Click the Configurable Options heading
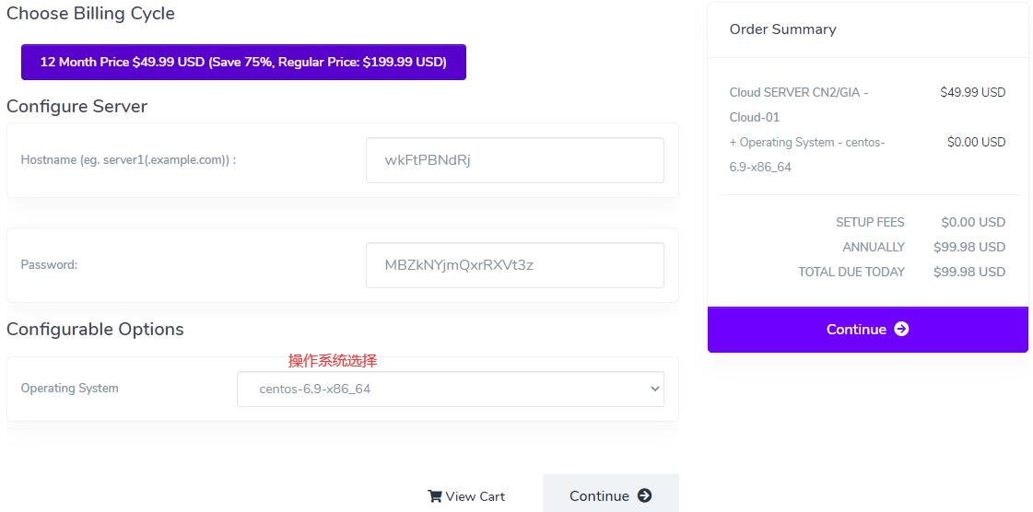This screenshot has width=1033, height=512. [95, 329]
